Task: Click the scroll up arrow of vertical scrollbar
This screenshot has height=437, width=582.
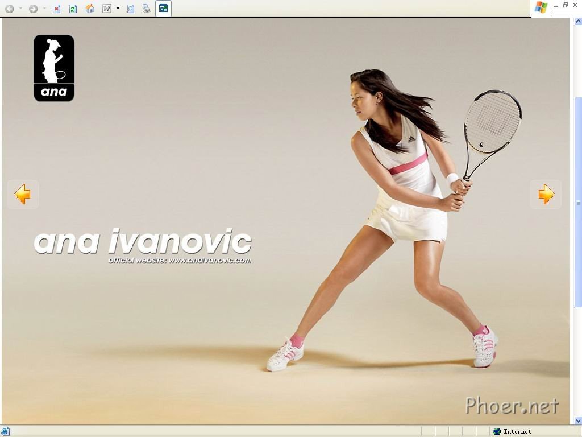Action: pos(578,22)
